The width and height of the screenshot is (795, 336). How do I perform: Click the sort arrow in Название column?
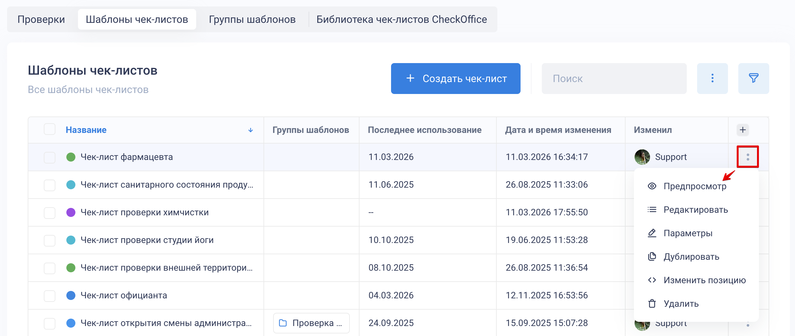click(251, 130)
